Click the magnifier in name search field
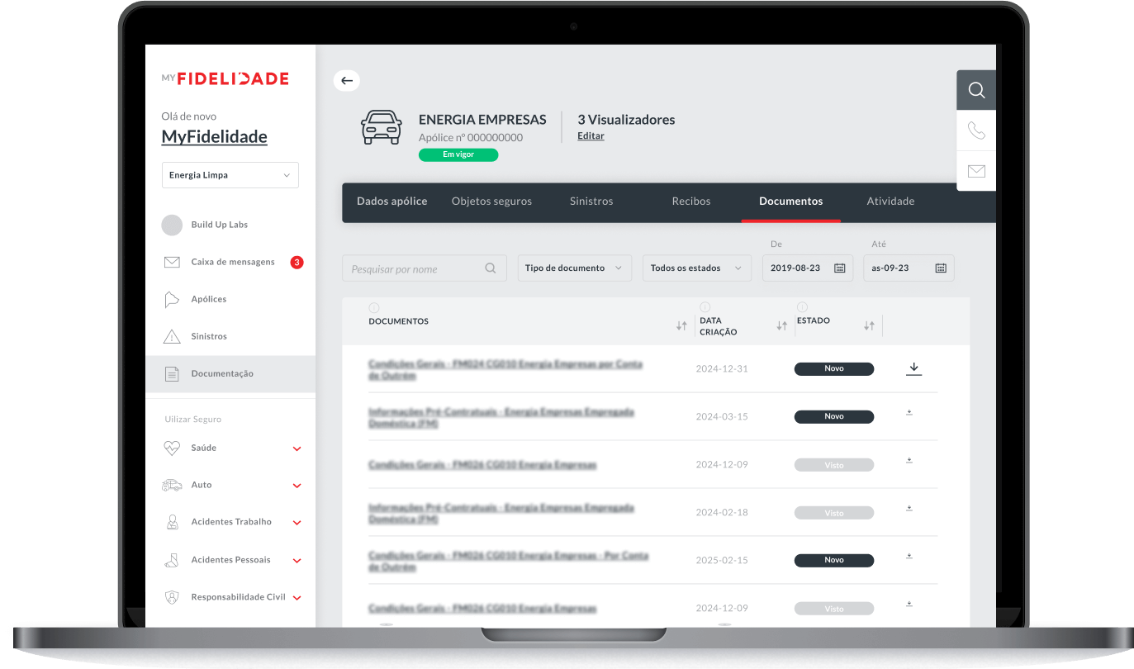The width and height of the screenshot is (1134, 669). (491, 268)
